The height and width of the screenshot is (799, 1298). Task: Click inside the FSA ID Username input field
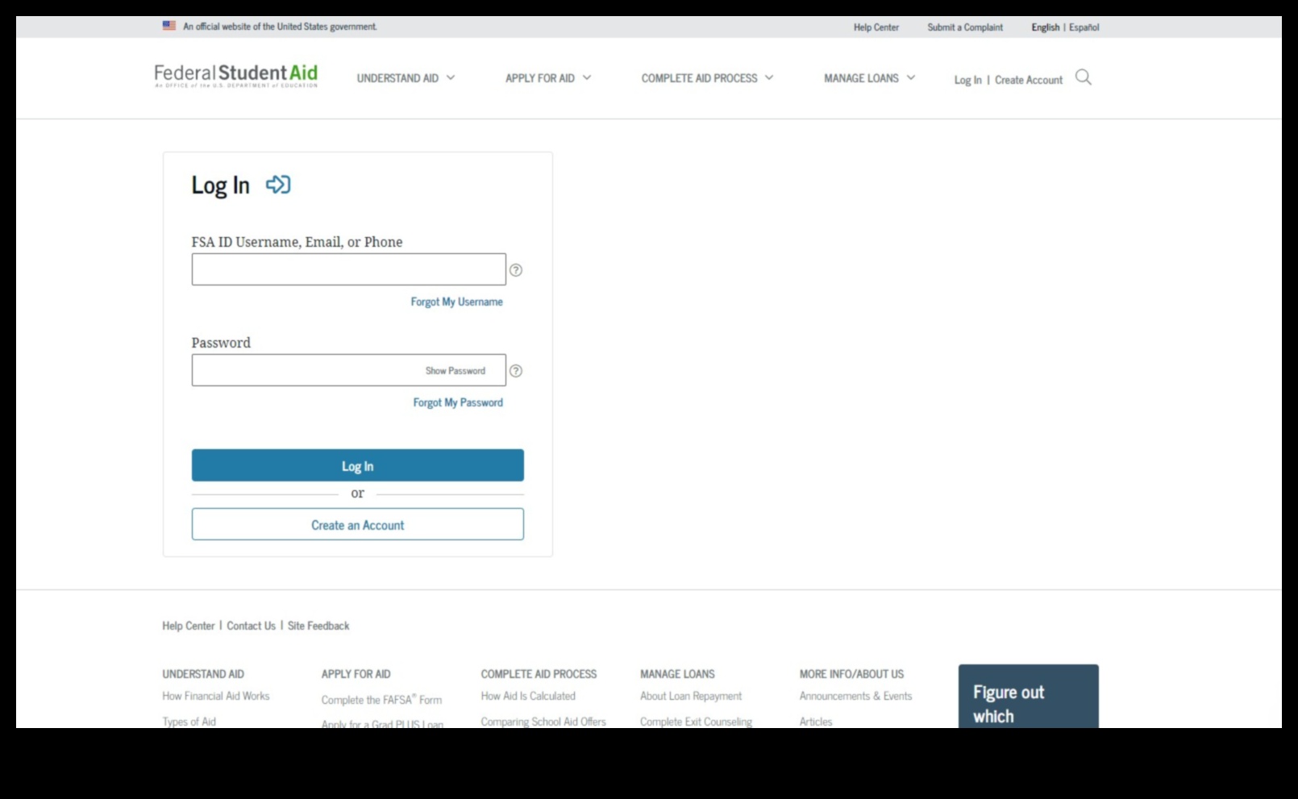(x=348, y=268)
